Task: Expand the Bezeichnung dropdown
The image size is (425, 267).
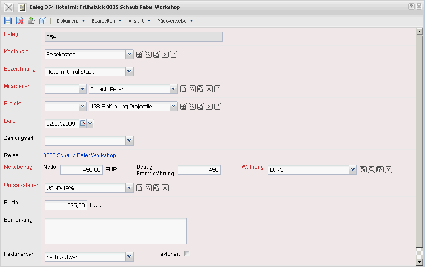Action: [130, 72]
